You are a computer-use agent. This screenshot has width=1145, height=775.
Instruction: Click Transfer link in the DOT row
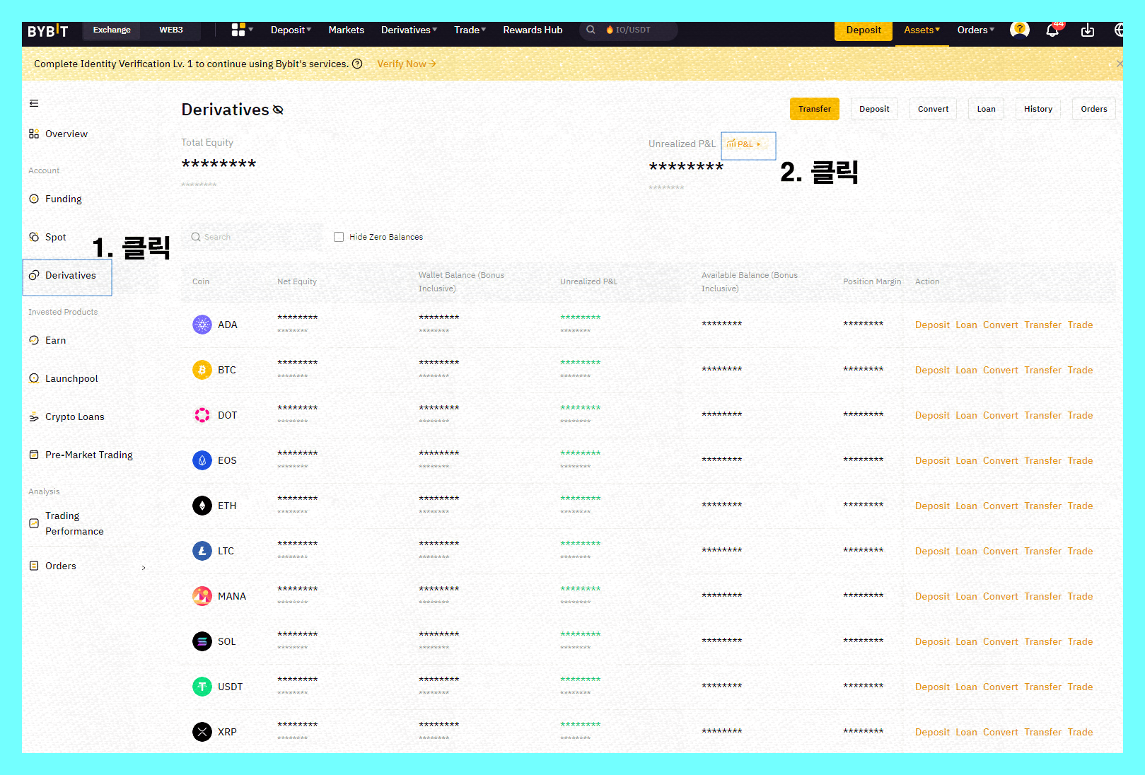1042,415
